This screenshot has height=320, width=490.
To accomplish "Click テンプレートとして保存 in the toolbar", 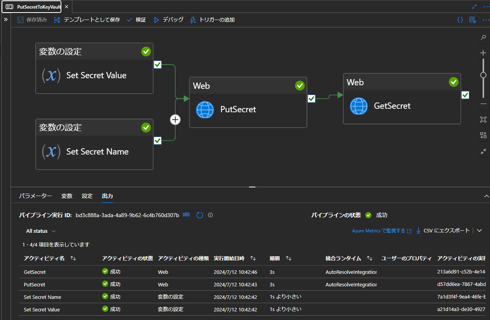I will [87, 20].
